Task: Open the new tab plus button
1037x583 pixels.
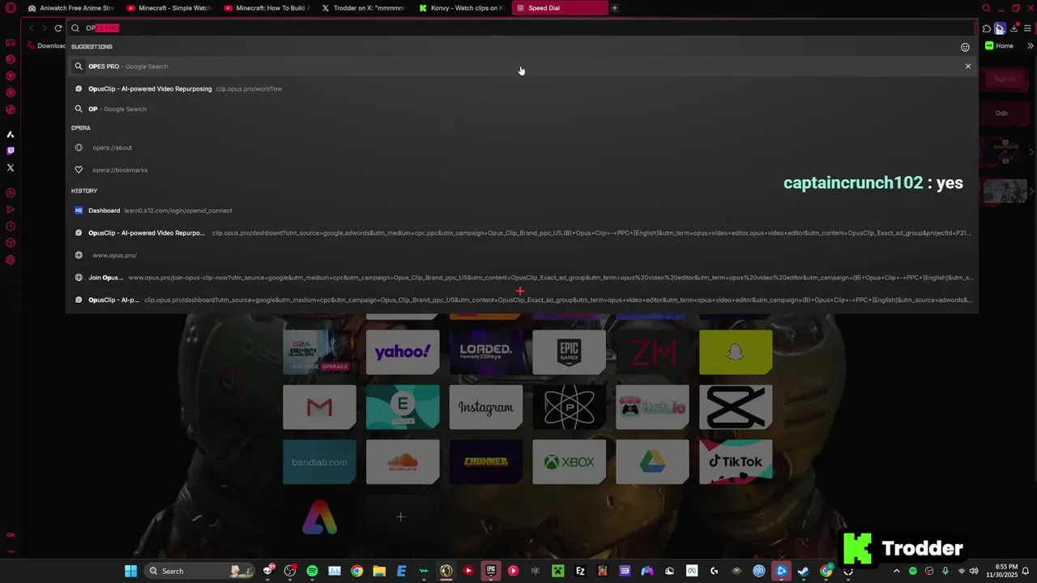Action: point(614,8)
